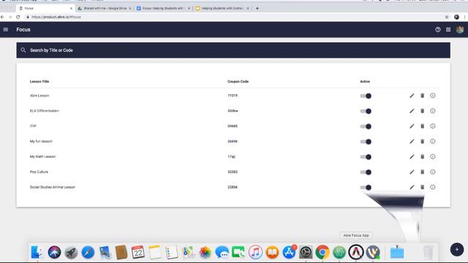Toggle Active switch for My Math Lesson
468x263 pixels.
[x=366, y=157]
